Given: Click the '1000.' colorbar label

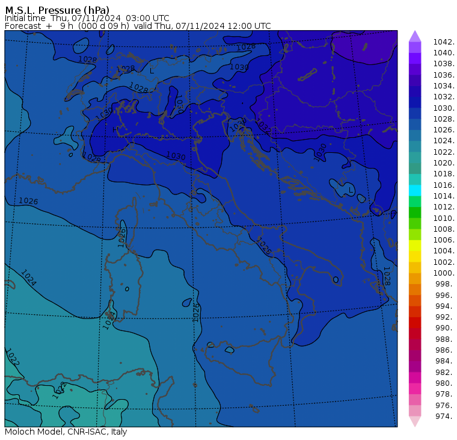Looking at the screenshot, I should click(x=444, y=273).
